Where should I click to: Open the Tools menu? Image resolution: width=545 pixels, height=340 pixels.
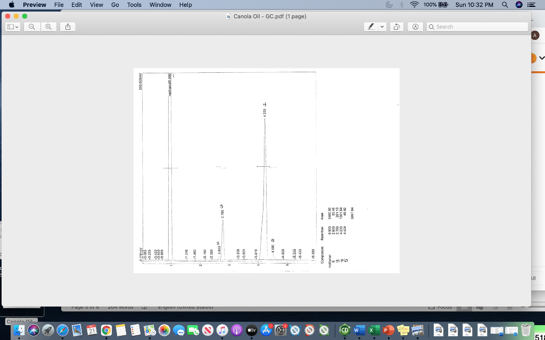pyautogui.click(x=134, y=4)
